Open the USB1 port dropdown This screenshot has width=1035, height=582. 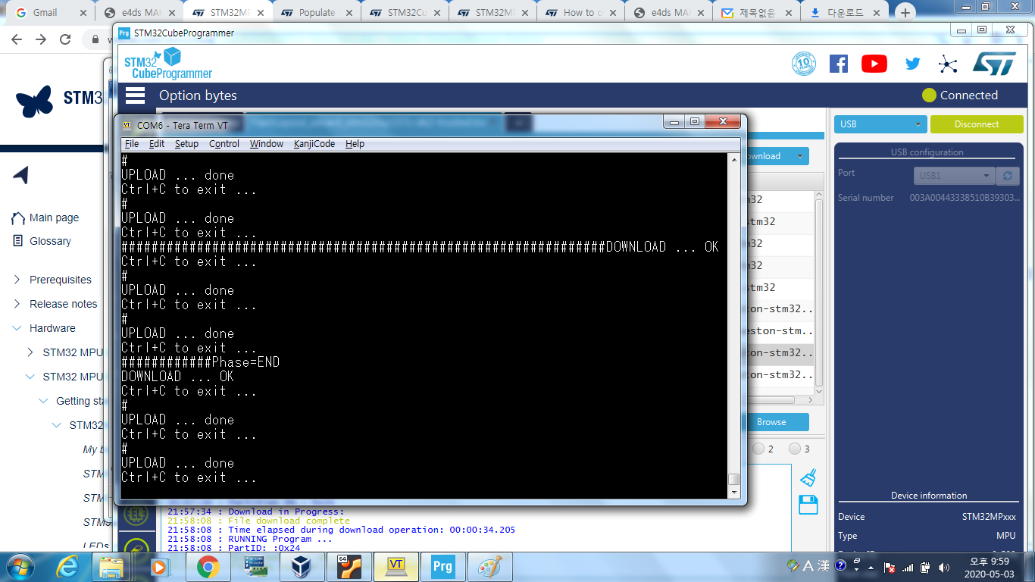tap(954, 176)
